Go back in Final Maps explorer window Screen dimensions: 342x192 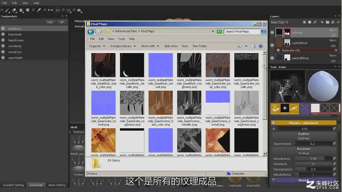tap(91, 32)
